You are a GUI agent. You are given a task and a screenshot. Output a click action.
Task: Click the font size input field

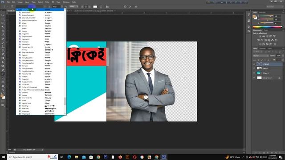[x=56, y=7]
